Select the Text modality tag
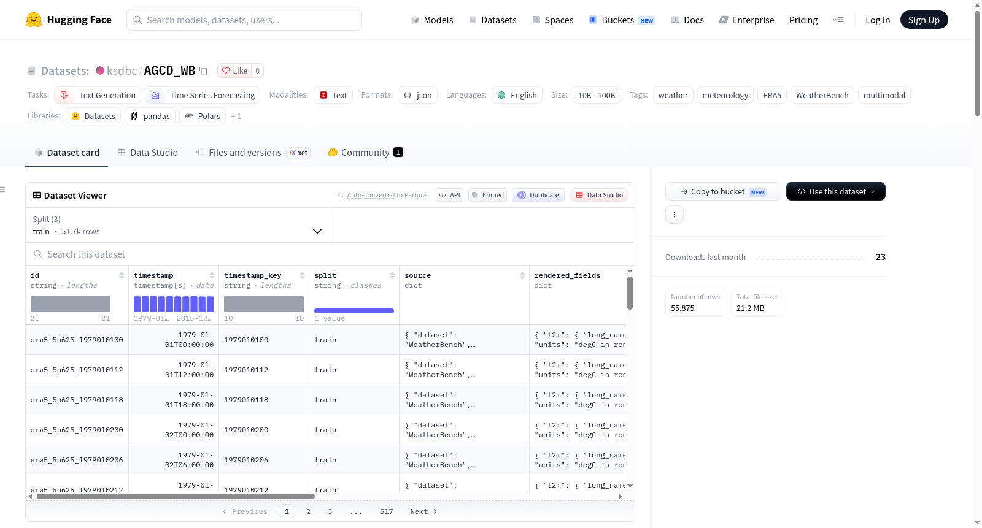Viewport: 982px width, 528px height. click(333, 95)
